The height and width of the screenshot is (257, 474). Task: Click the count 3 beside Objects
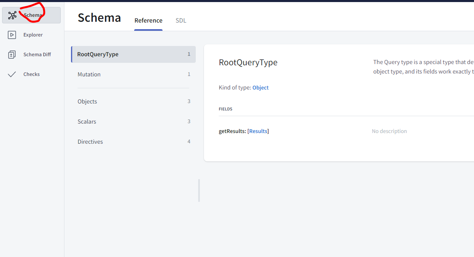[189, 101]
